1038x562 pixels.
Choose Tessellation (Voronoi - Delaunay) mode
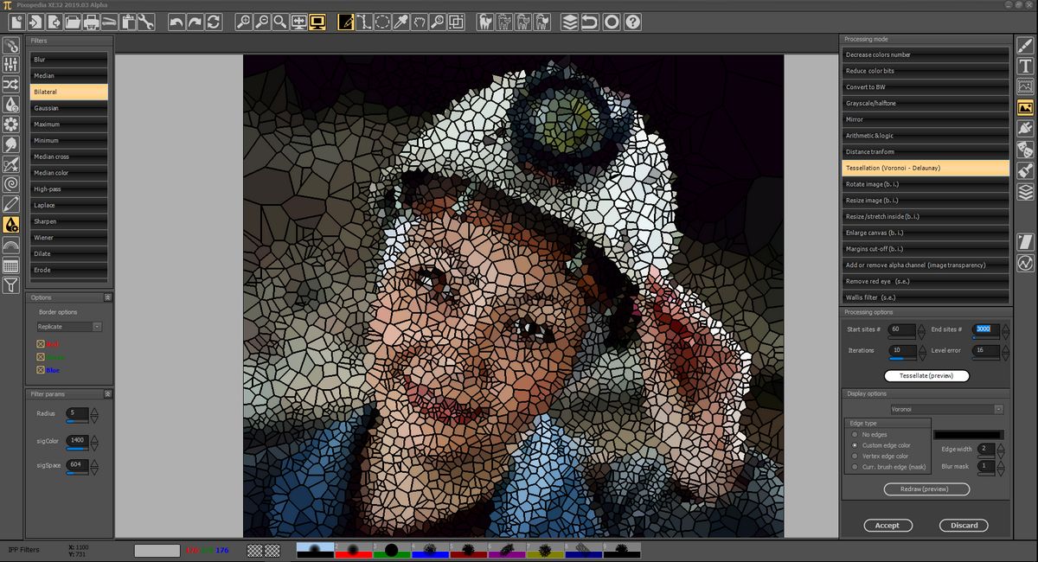pyautogui.click(x=926, y=168)
